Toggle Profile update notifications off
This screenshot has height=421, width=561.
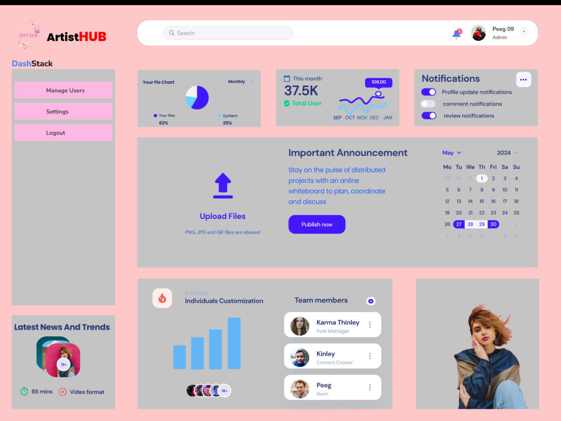coord(428,92)
